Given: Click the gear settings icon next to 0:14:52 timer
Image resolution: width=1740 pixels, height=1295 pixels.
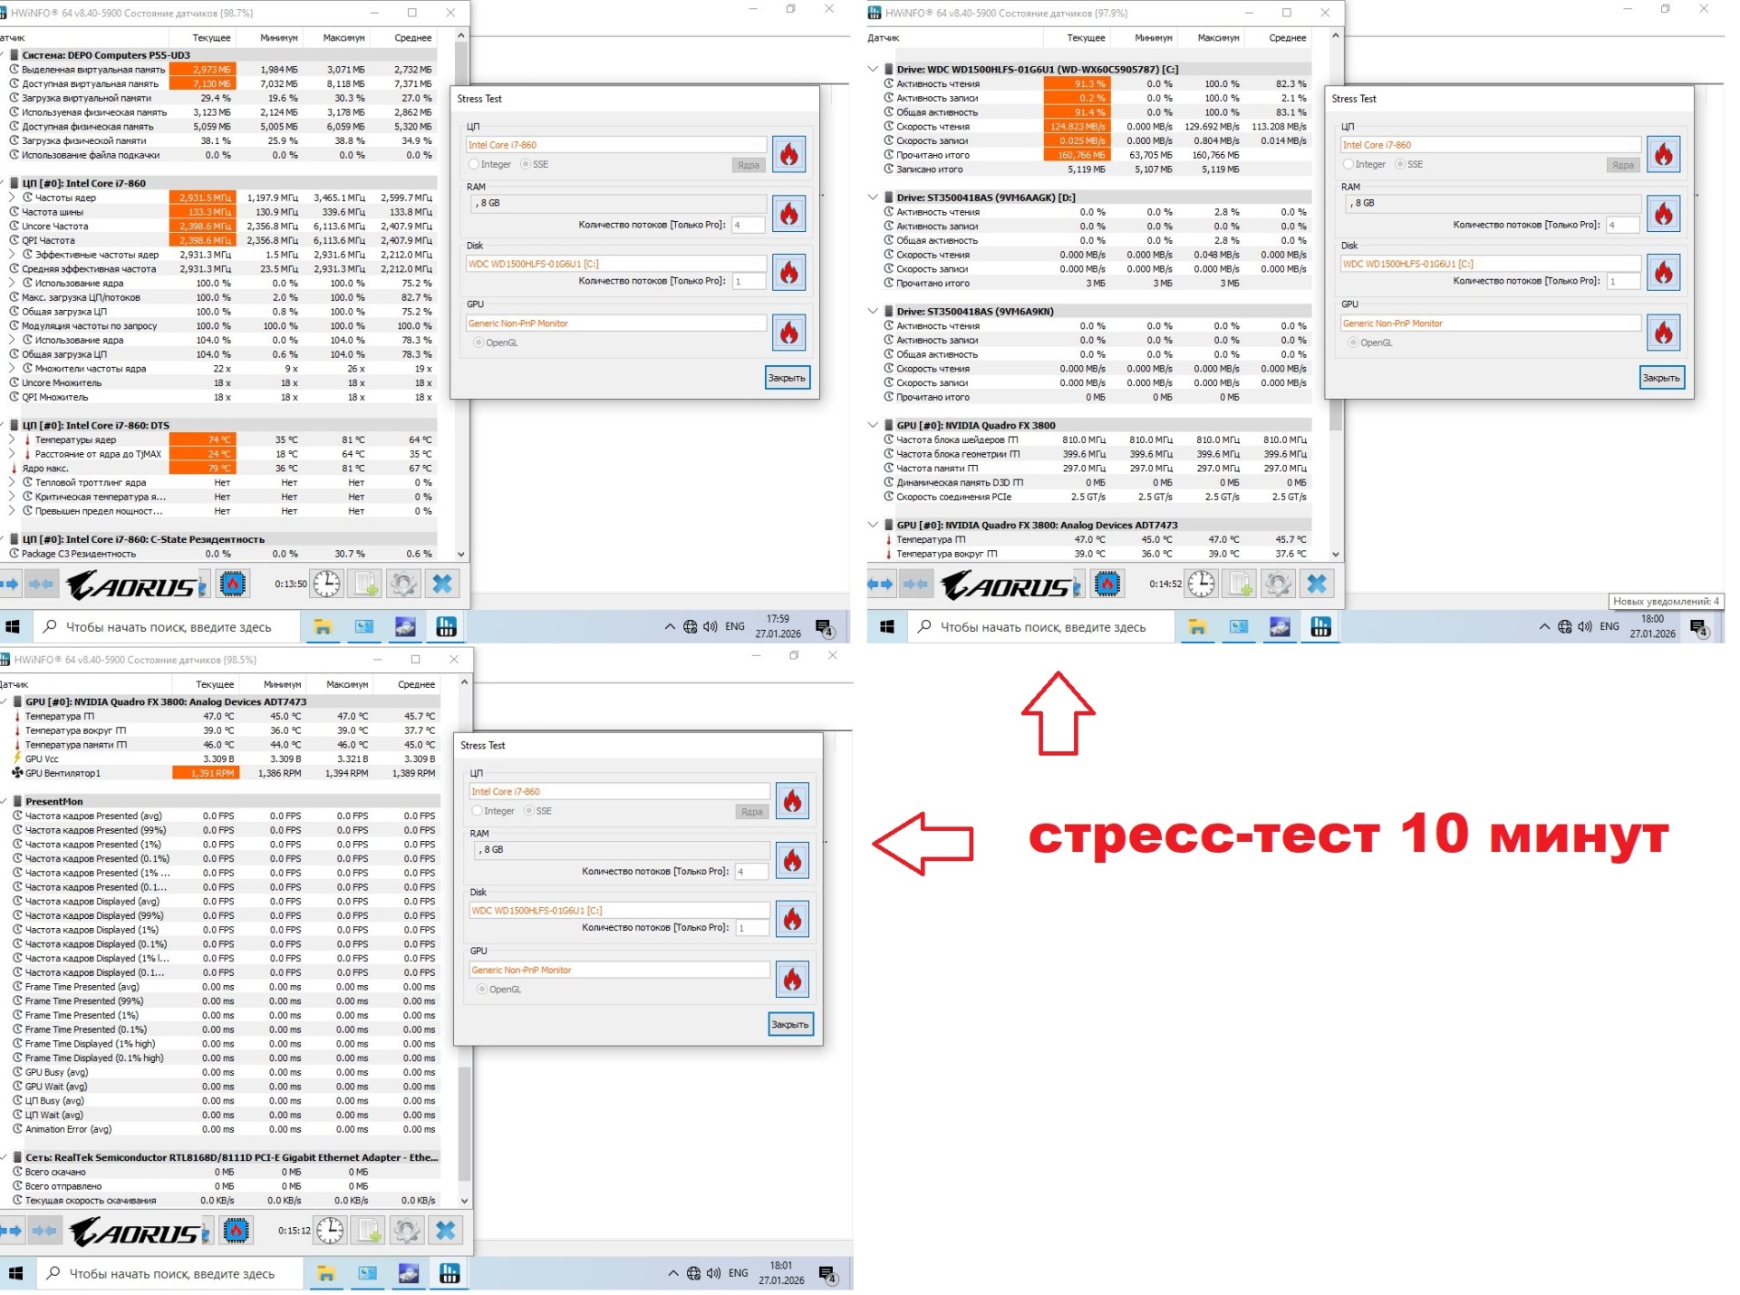Looking at the screenshot, I should 1278,585.
